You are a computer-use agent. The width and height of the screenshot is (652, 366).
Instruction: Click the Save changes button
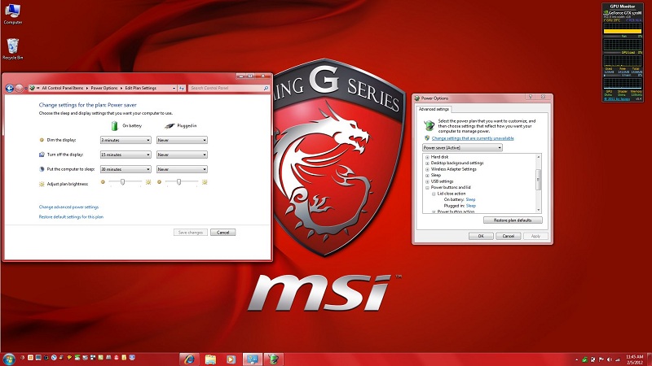point(191,233)
